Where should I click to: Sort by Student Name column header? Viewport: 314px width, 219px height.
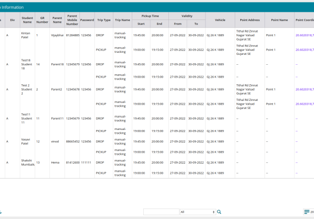pos(27,20)
